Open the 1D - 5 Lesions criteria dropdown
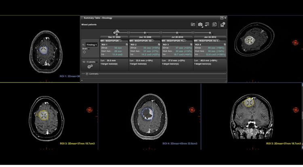The width and height of the screenshot is (303, 167). pyautogui.click(x=97, y=62)
